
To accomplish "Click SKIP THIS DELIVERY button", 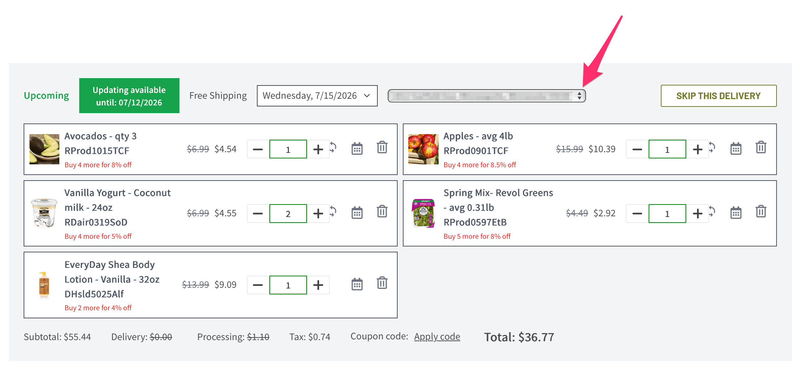I will tap(718, 96).
